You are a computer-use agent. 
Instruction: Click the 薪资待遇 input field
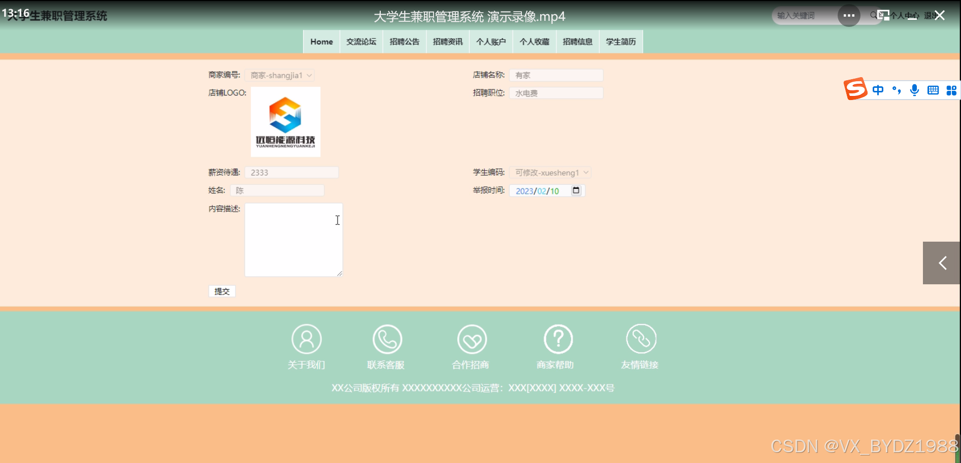click(292, 173)
